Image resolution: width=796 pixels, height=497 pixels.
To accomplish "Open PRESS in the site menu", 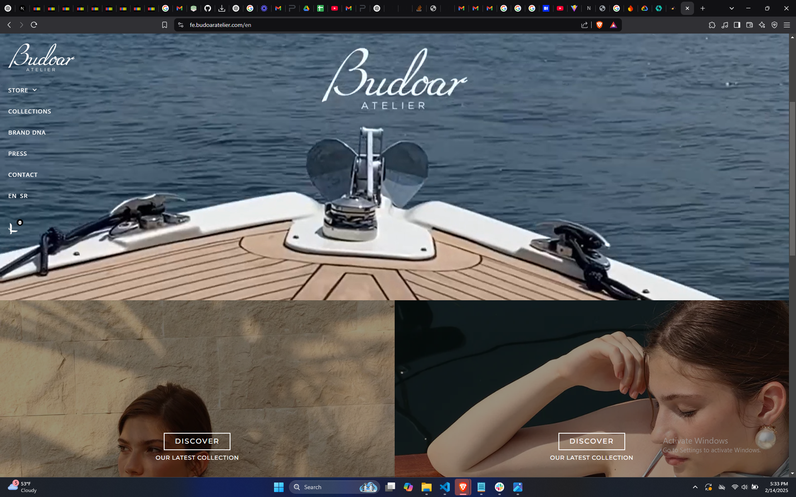I will tap(17, 154).
